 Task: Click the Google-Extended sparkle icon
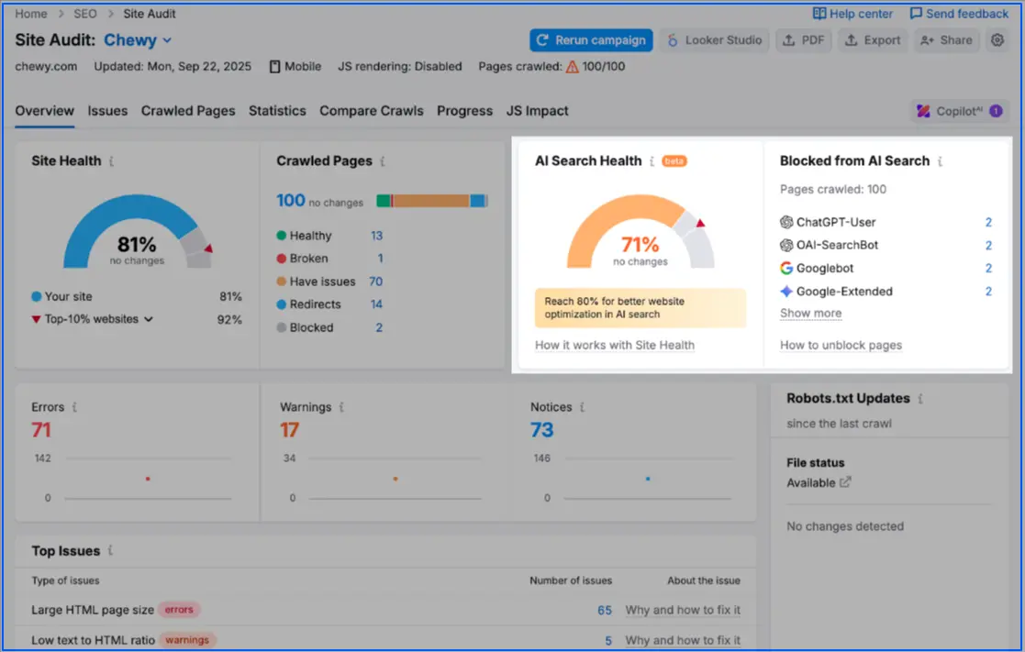tap(786, 292)
